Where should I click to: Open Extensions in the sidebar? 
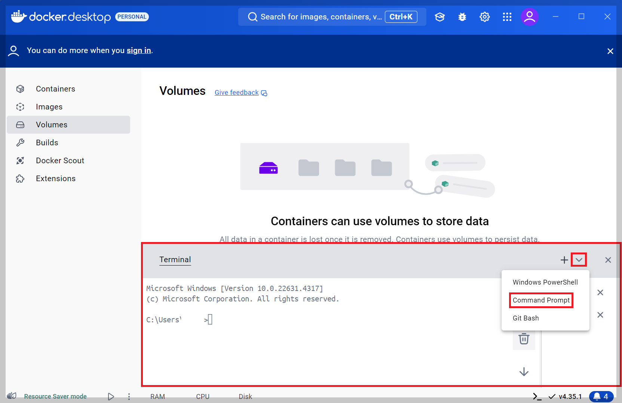[x=68, y=179]
